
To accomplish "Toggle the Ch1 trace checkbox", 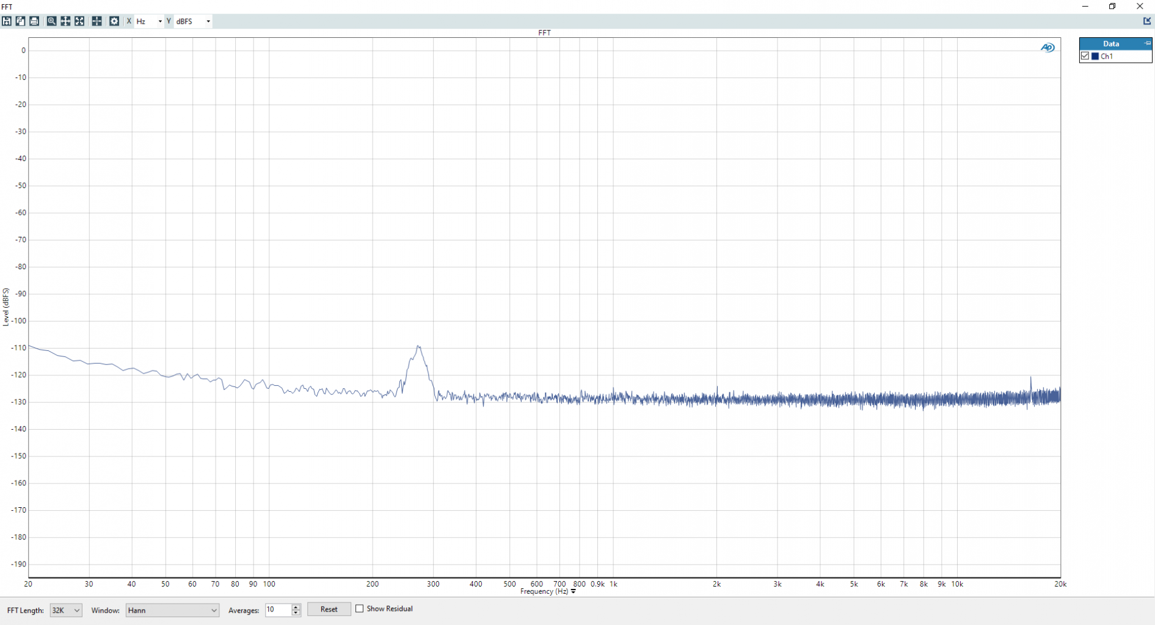I will [1085, 56].
